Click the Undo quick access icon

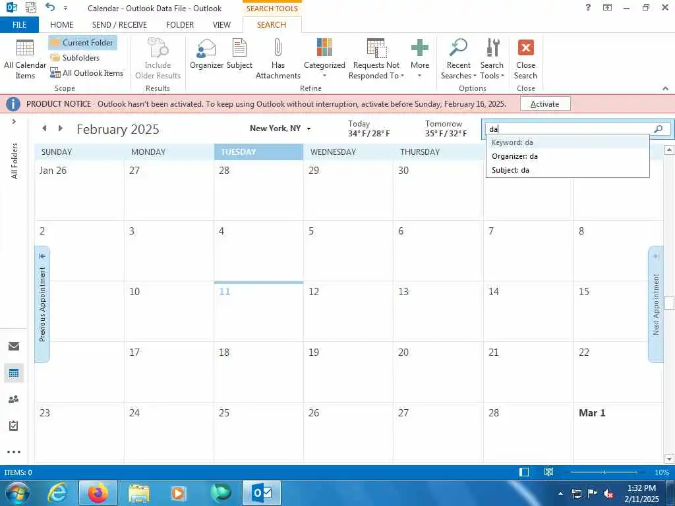click(x=50, y=7)
